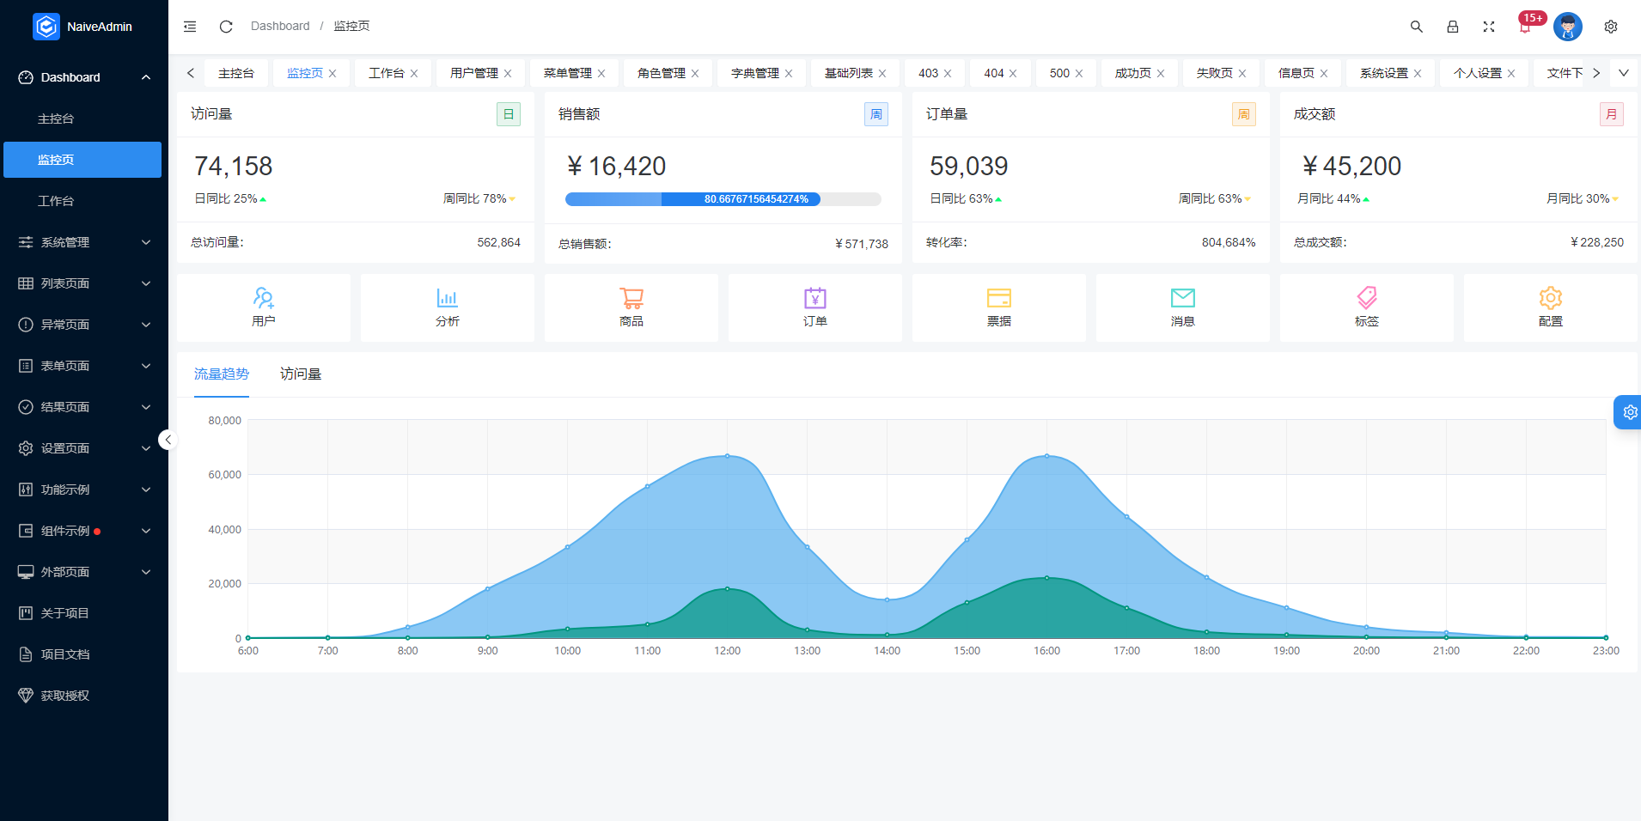Open the 订单 orders shortcut
The width and height of the screenshot is (1641, 821).
point(814,307)
